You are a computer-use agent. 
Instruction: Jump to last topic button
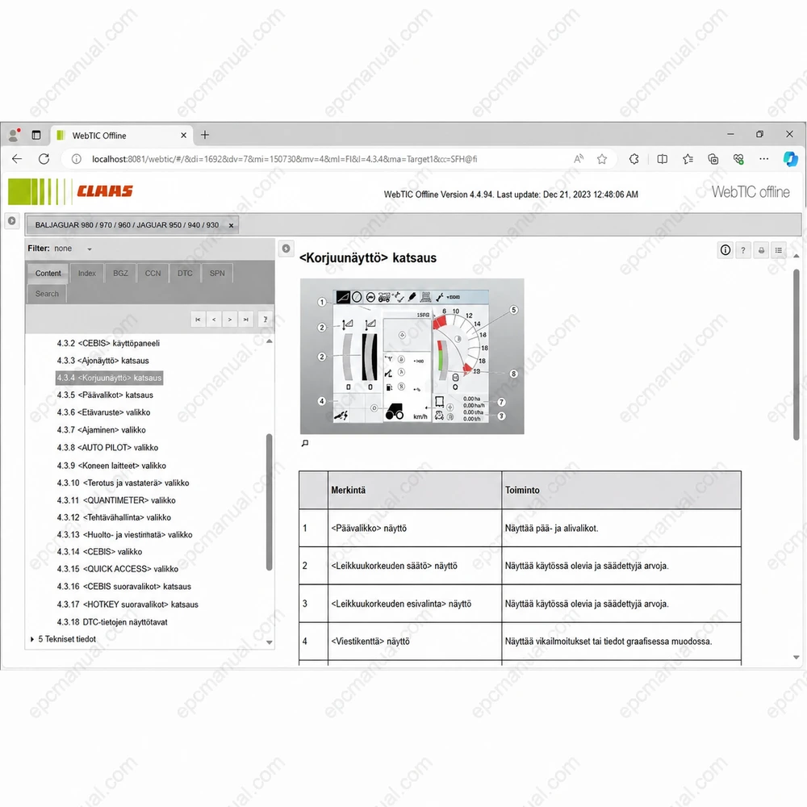pos(246,320)
